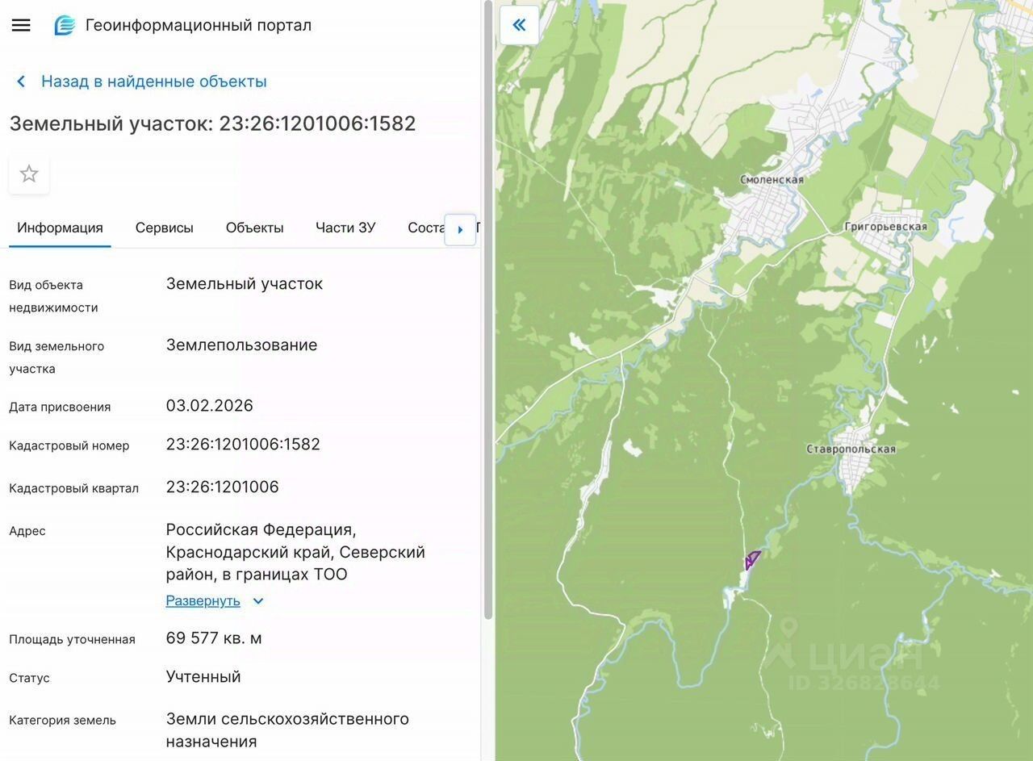The image size is (1033, 761).
Task: Show more tabs with the right arrow
Action: click(460, 229)
